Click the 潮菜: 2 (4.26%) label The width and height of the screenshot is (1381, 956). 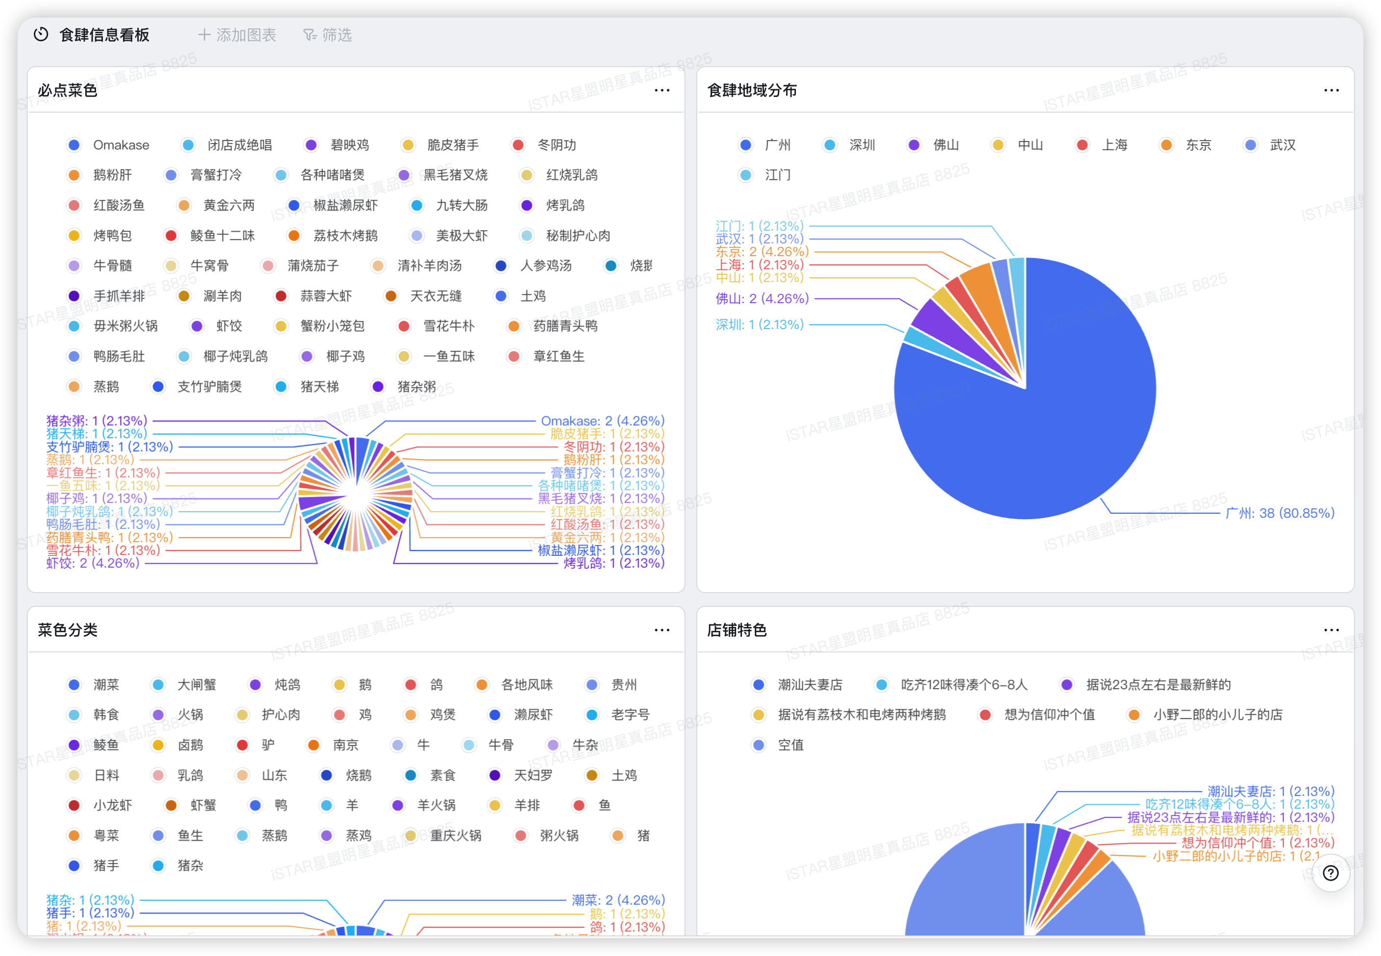618,900
